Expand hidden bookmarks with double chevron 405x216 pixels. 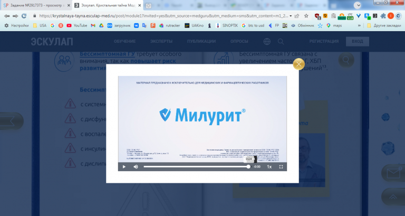pyautogui.click(x=359, y=25)
